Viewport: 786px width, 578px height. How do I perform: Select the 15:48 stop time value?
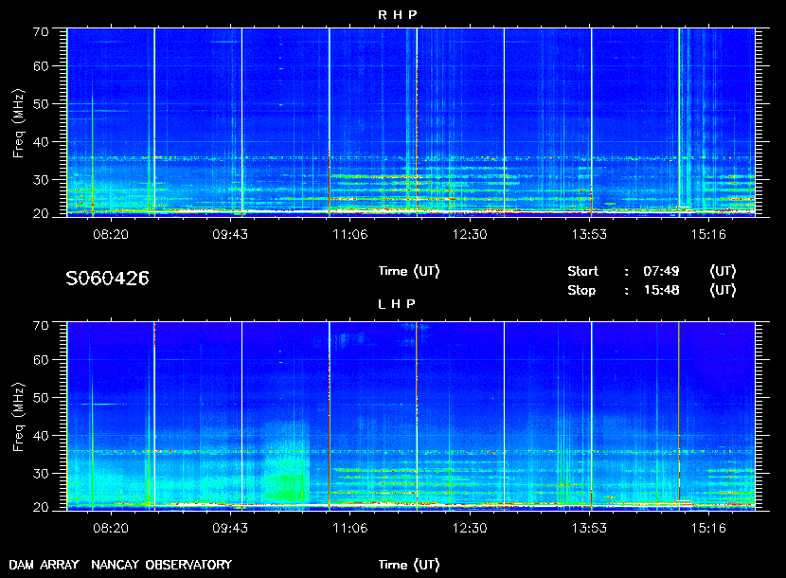[x=661, y=291]
